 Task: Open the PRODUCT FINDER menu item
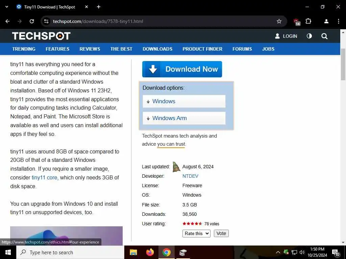coord(202,49)
